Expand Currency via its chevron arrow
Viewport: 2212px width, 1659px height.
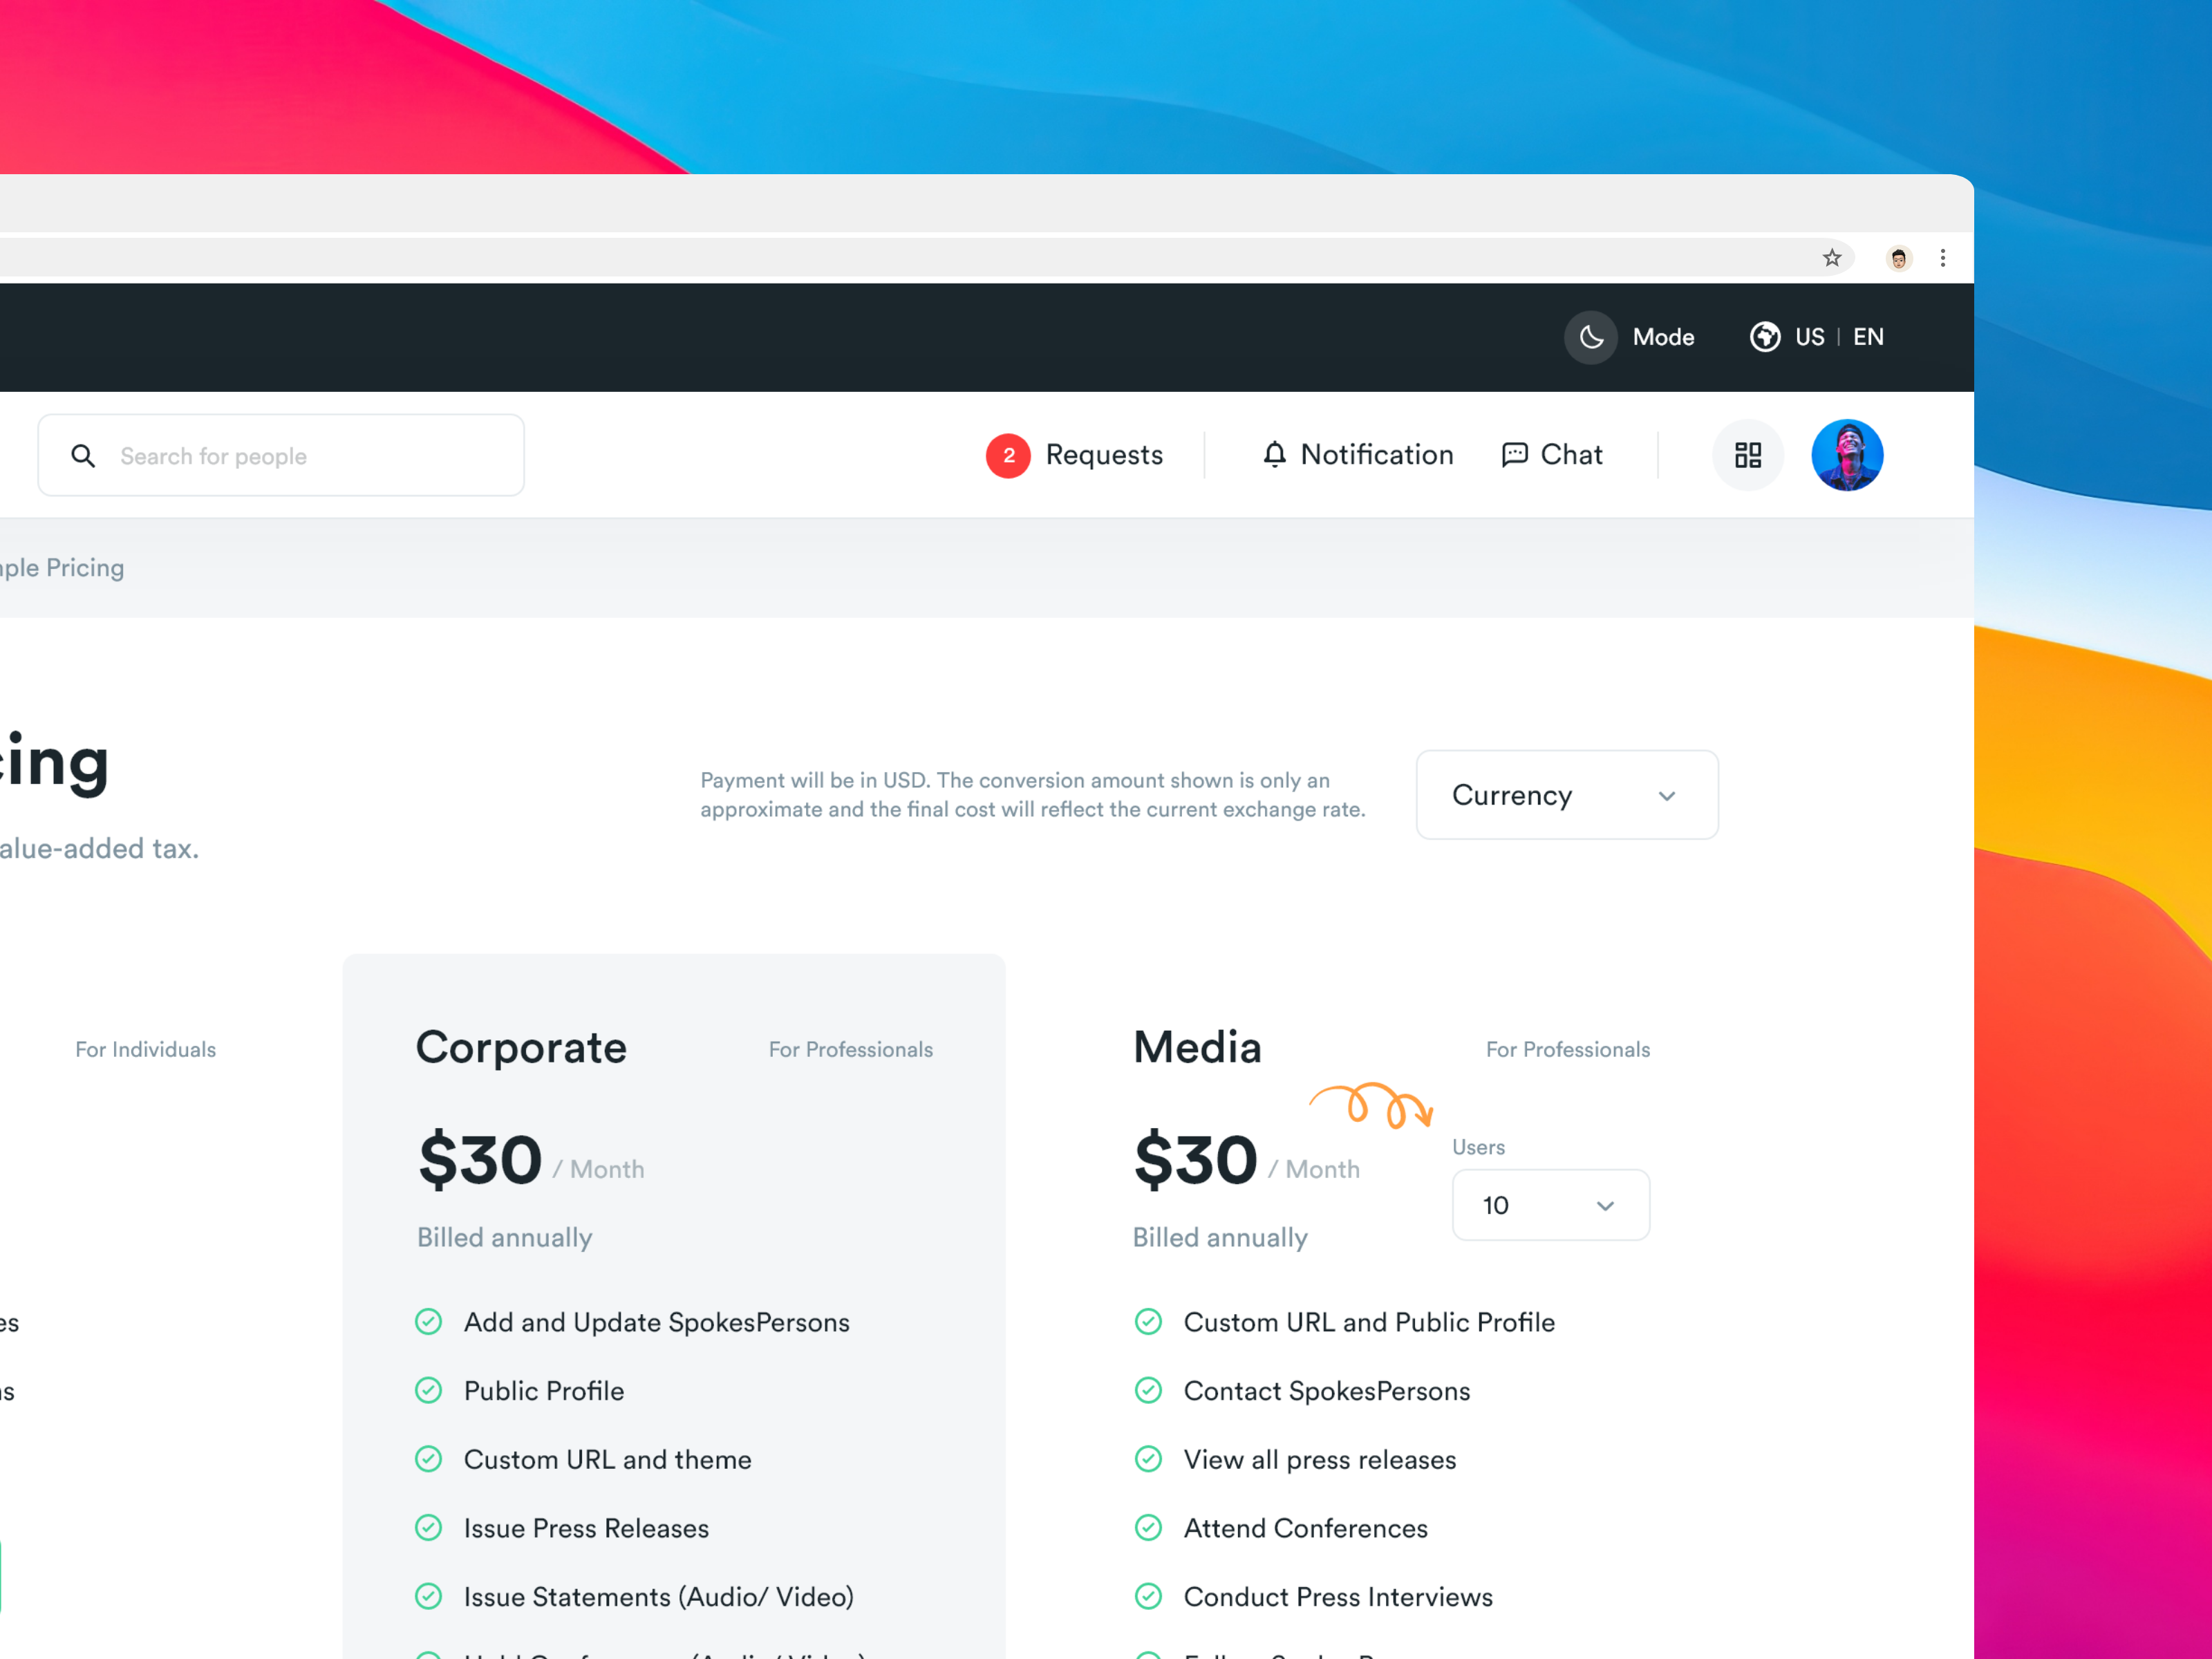pos(1666,796)
